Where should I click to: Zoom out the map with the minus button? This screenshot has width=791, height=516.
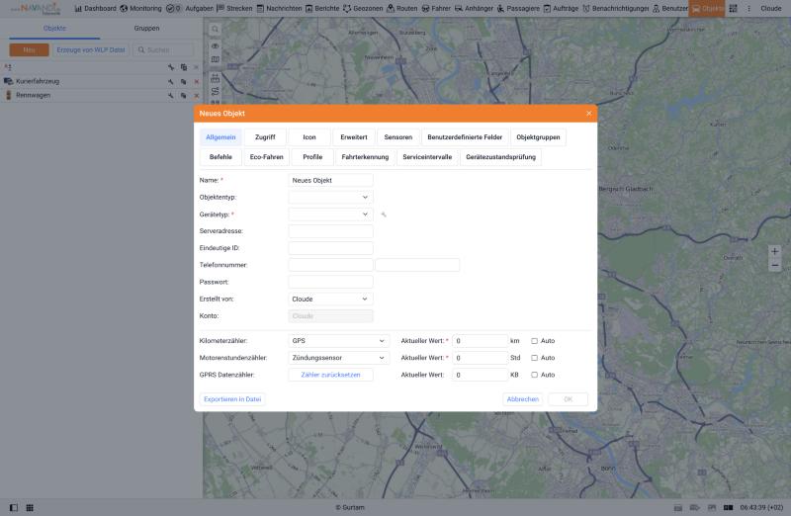[775, 265]
